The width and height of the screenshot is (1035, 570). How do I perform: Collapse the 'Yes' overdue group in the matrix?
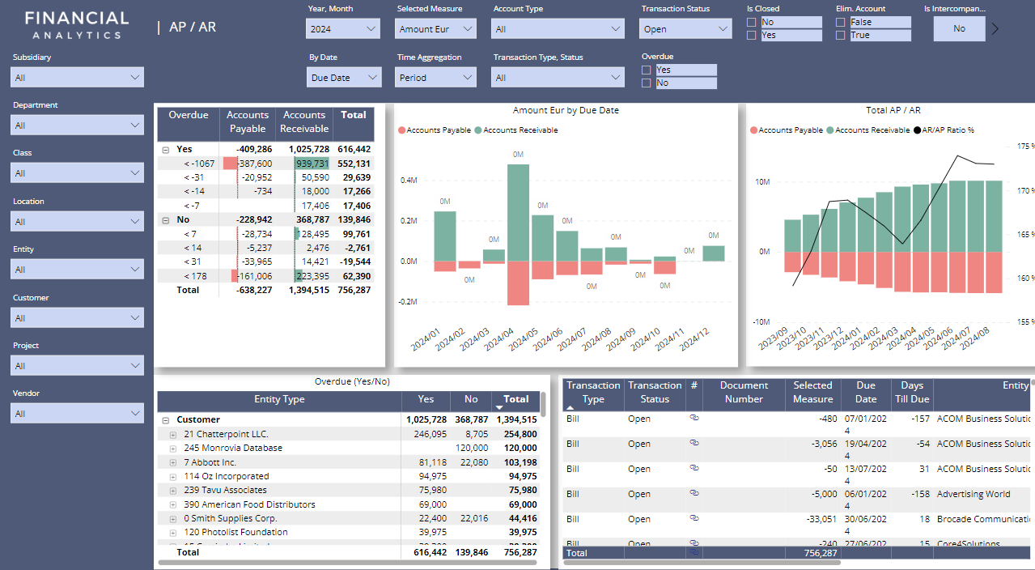tap(166, 150)
